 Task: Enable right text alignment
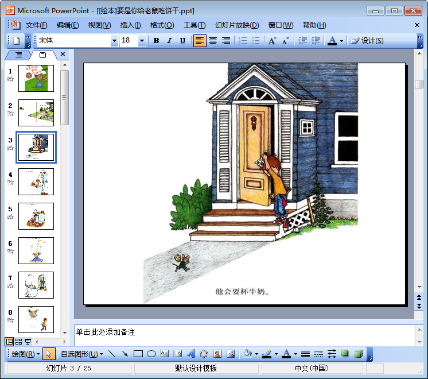(226, 41)
